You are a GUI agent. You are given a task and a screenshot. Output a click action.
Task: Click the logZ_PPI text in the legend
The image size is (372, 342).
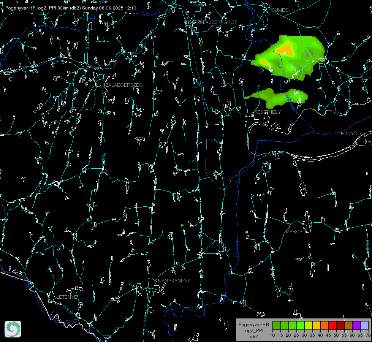click(x=253, y=330)
